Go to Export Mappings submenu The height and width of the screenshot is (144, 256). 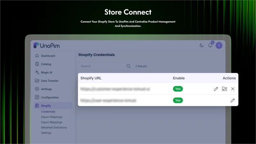(x=52, y=117)
